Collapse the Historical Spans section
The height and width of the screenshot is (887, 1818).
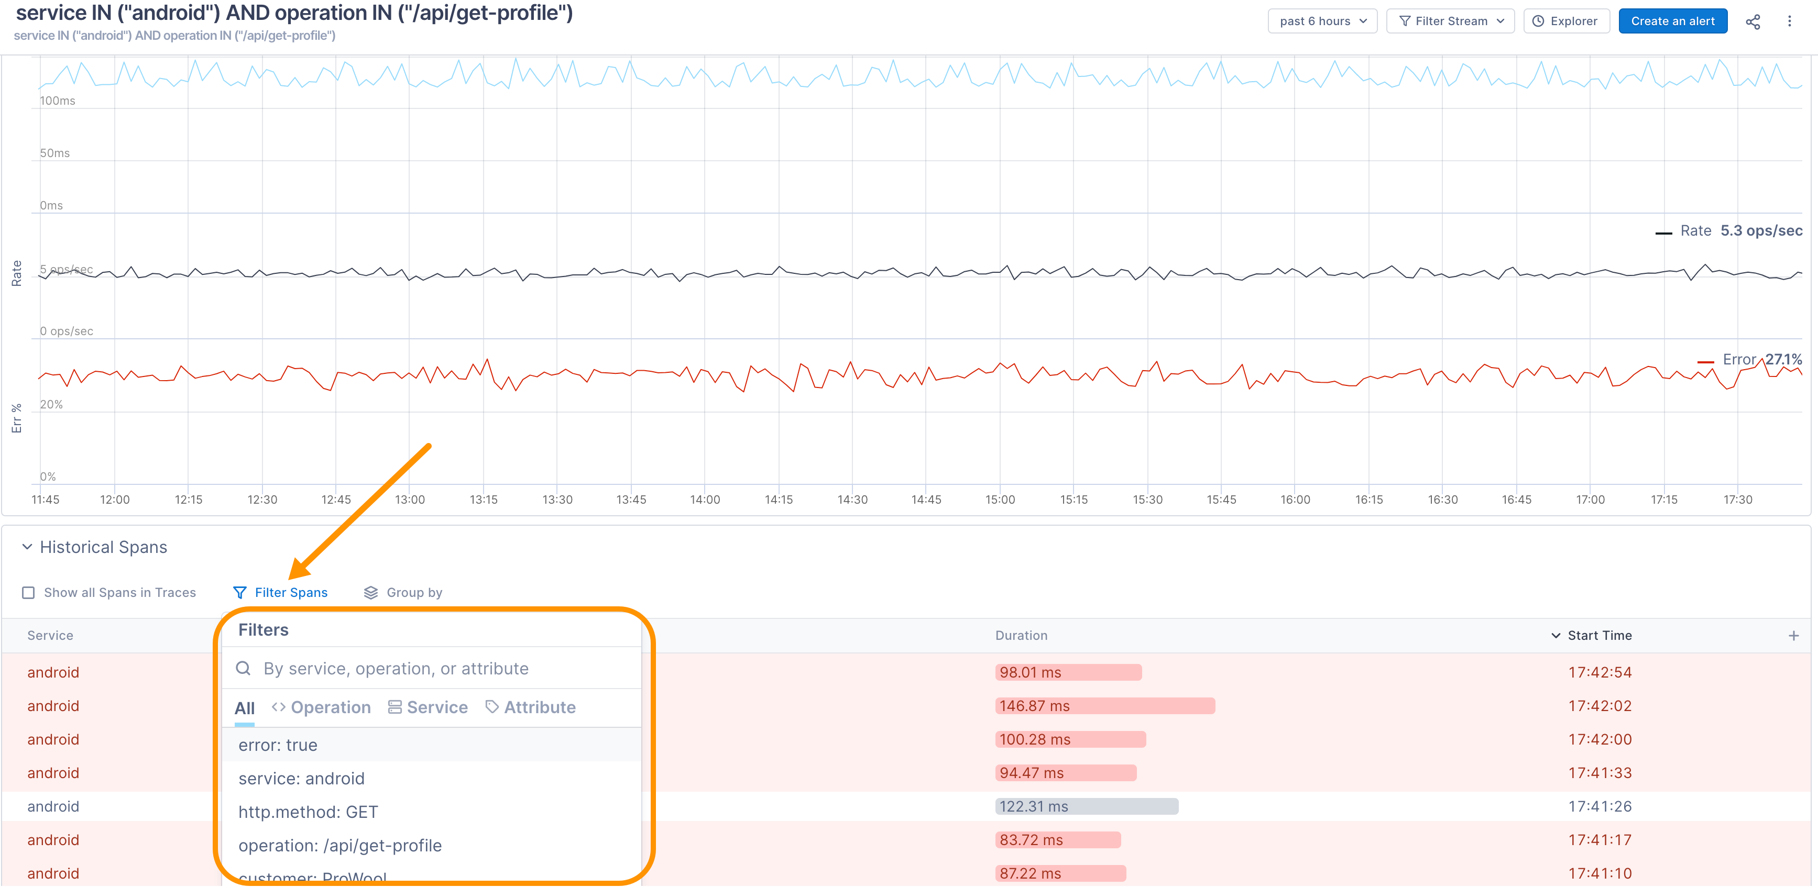[27, 547]
